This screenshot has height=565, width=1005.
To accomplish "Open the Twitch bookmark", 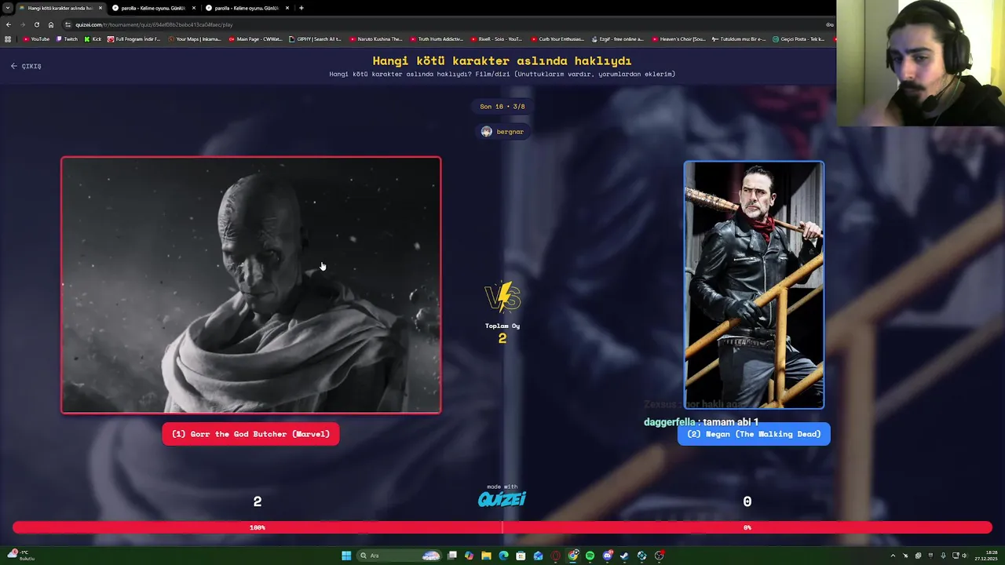I will point(67,38).
